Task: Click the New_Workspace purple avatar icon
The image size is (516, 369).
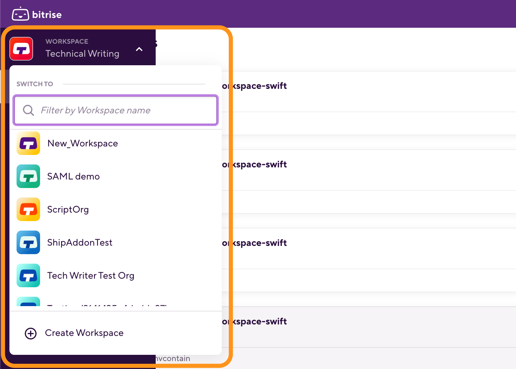Action: [28, 143]
